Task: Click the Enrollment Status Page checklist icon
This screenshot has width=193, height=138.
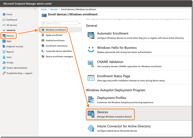Action: pyautogui.click(x=91, y=78)
